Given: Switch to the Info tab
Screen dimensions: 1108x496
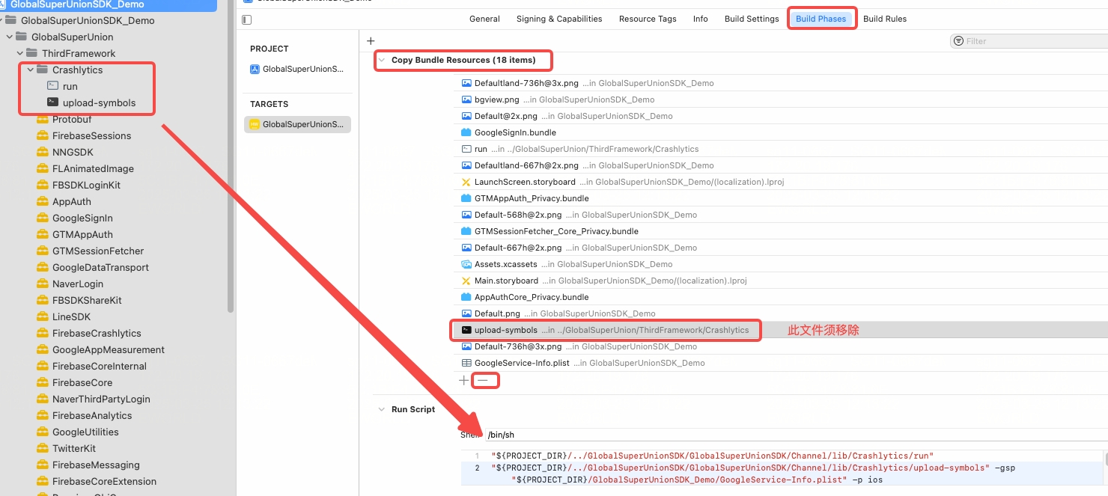Looking at the screenshot, I should (701, 19).
